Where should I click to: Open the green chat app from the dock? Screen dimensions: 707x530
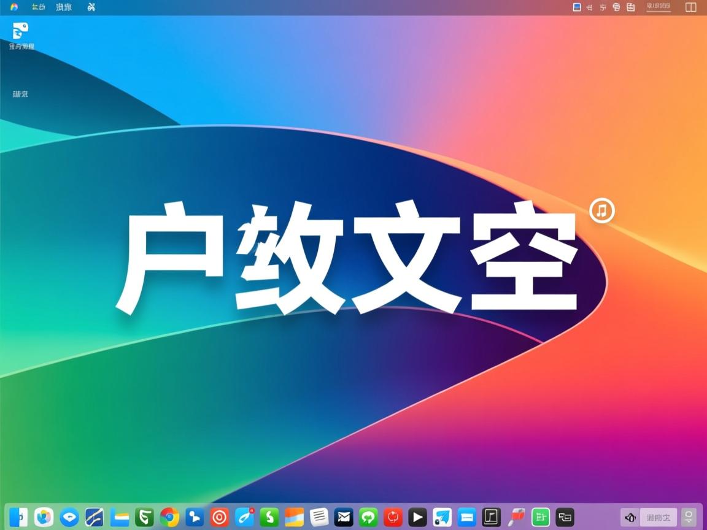369,517
